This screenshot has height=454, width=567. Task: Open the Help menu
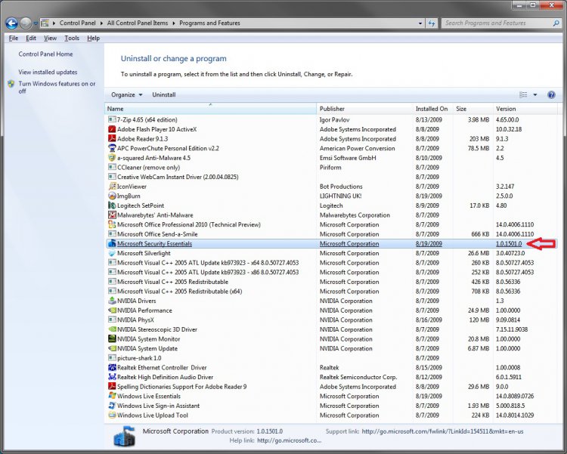click(93, 38)
